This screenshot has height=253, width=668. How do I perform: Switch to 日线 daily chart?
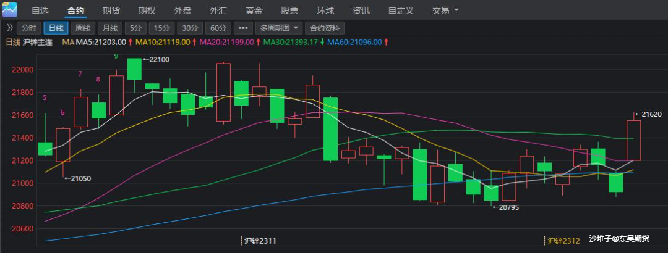click(56, 28)
